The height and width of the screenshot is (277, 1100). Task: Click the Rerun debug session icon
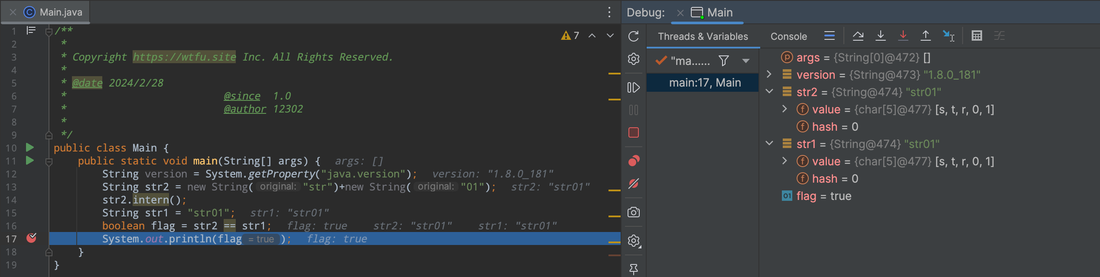pos(633,36)
